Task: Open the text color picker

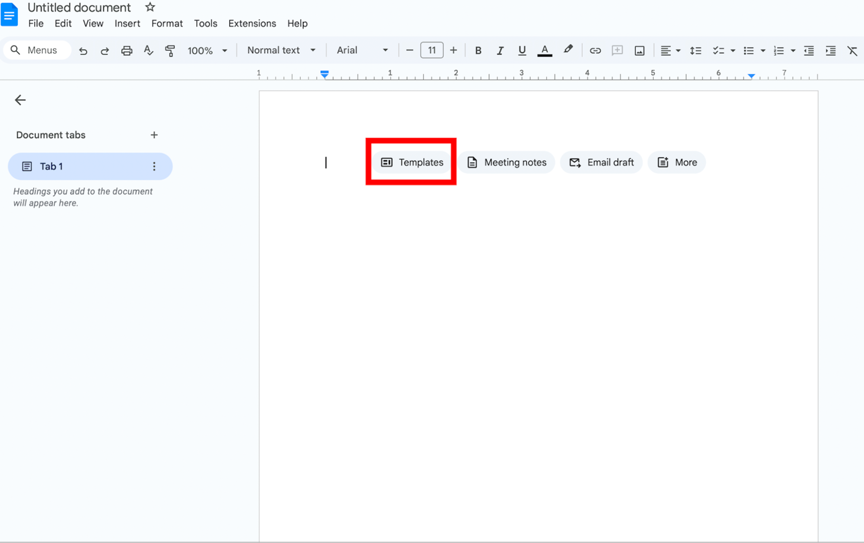Action: pyautogui.click(x=544, y=51)
